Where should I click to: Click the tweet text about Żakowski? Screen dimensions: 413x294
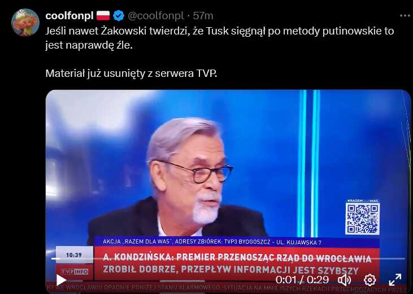click(x=220, y=38)
